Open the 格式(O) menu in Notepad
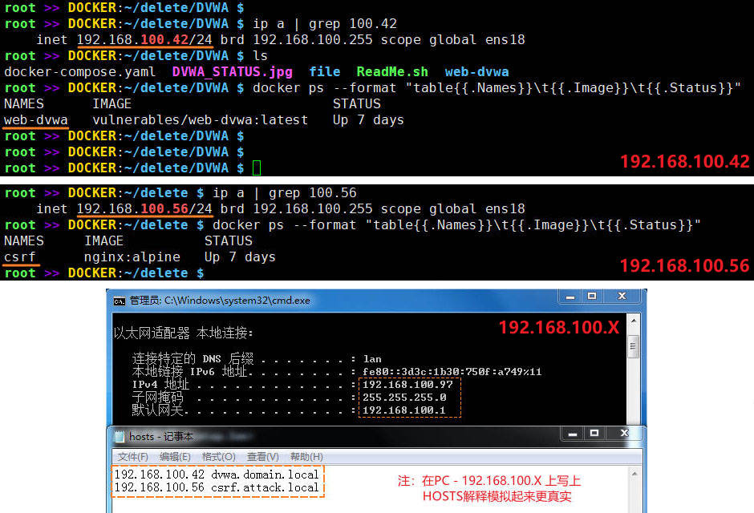This screenshot has width=754, height=513. (x=219, y=457)
